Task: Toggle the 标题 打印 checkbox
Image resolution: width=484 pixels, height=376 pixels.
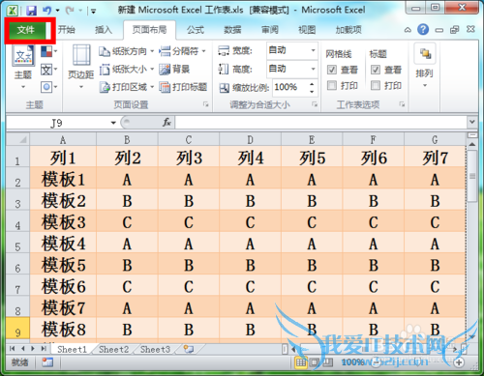Action: 376,85
